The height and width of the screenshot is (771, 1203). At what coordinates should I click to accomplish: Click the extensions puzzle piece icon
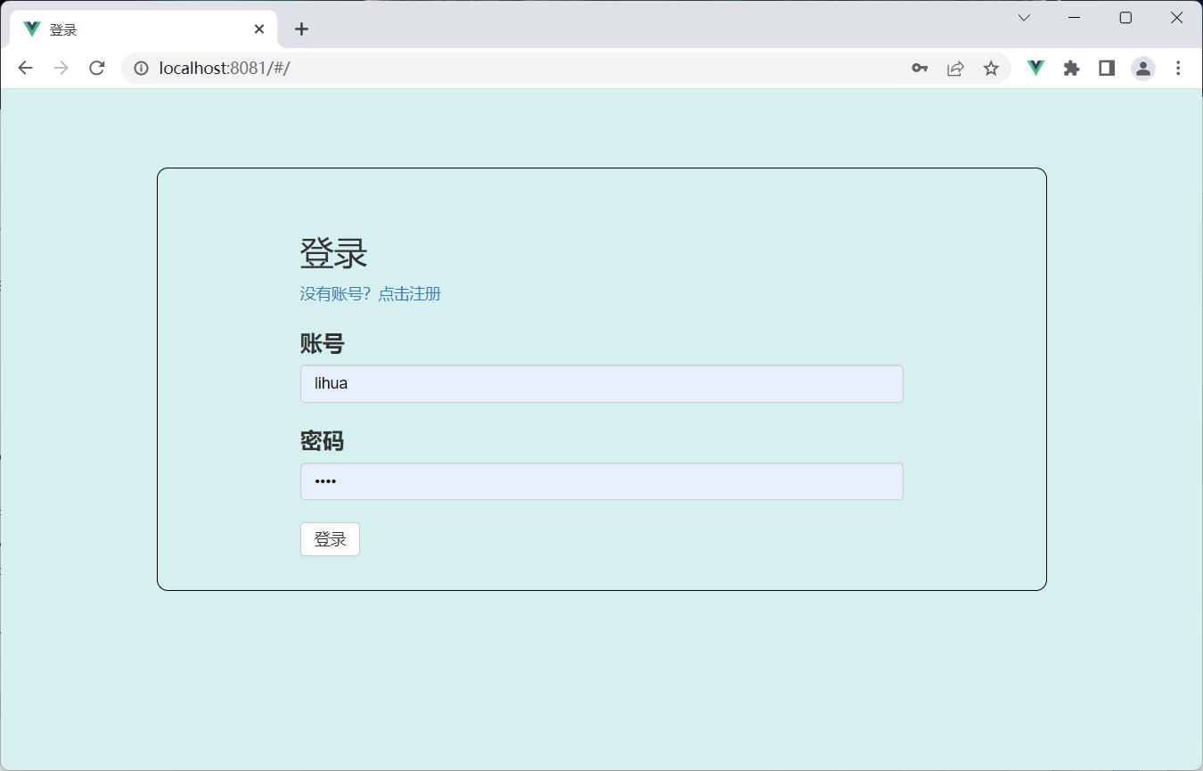coord(1070,68)
